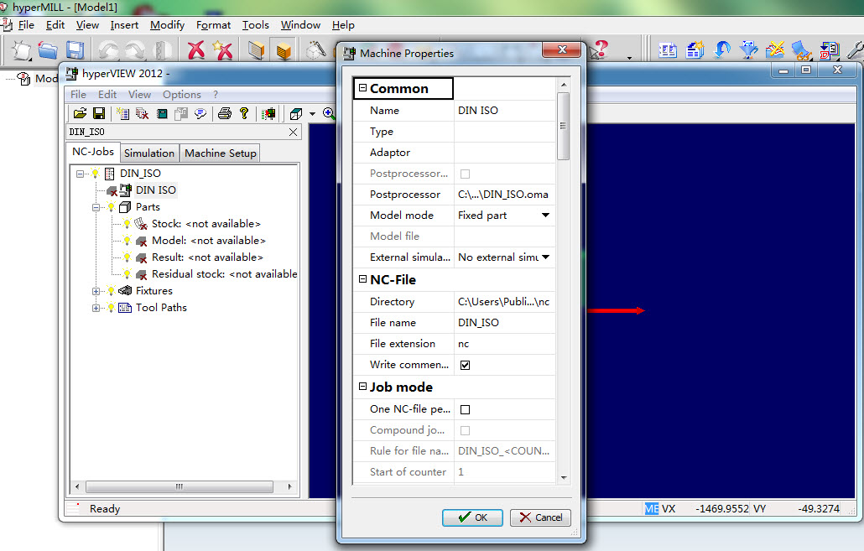Click the Machine Properties vertical scrollbar thumb
The height and width of the screenshot is (551, 864).
click(563, 126)
